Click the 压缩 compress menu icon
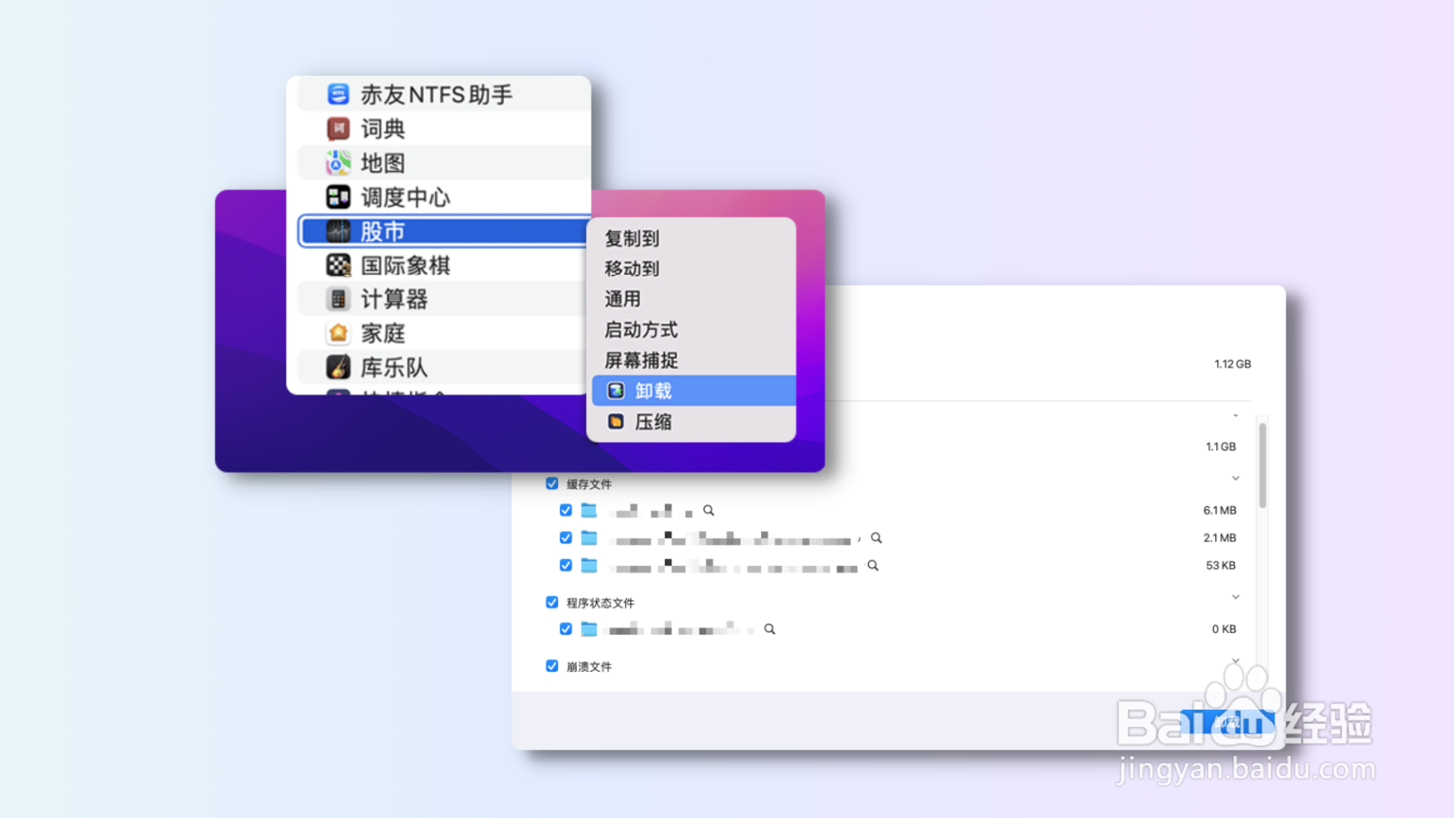The height and width of the screenshot is (818, 1454). tap(616, 422)
